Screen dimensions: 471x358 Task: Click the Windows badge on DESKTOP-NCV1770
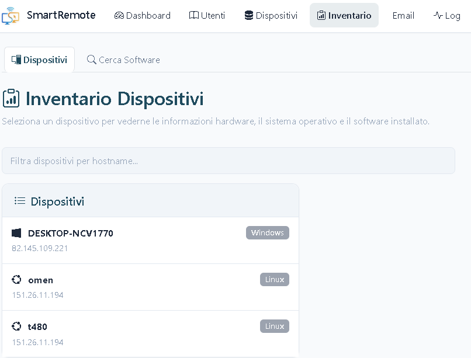pos(268,232)
